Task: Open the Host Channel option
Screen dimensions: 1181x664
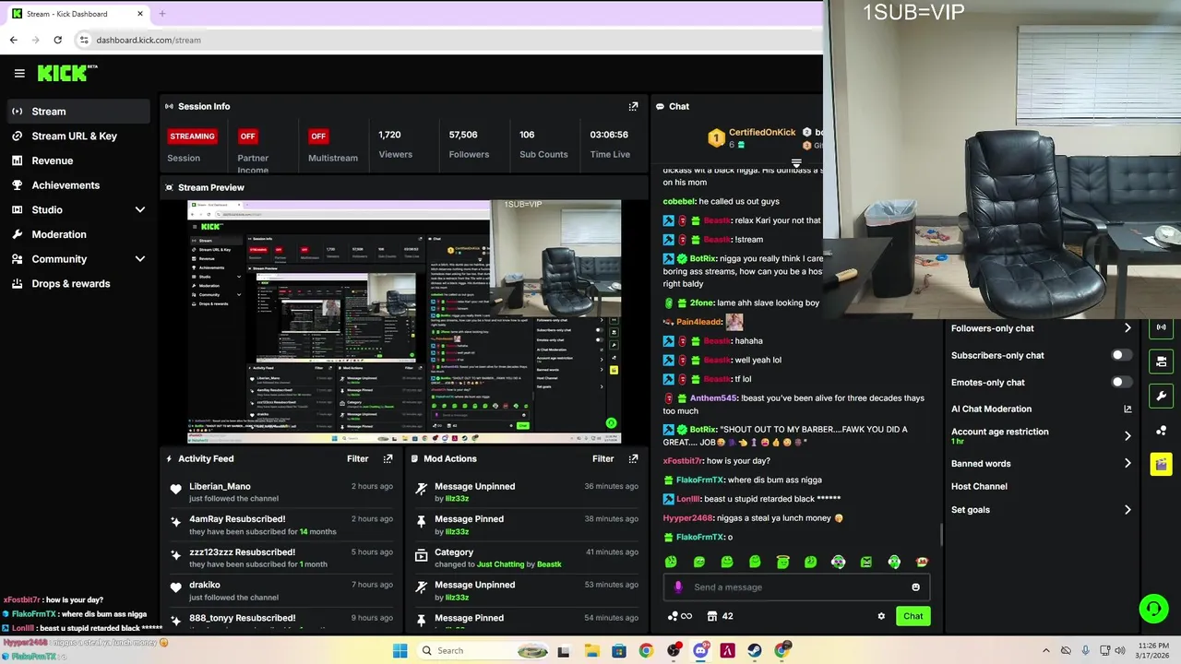Action: click(x=979, y=486)
